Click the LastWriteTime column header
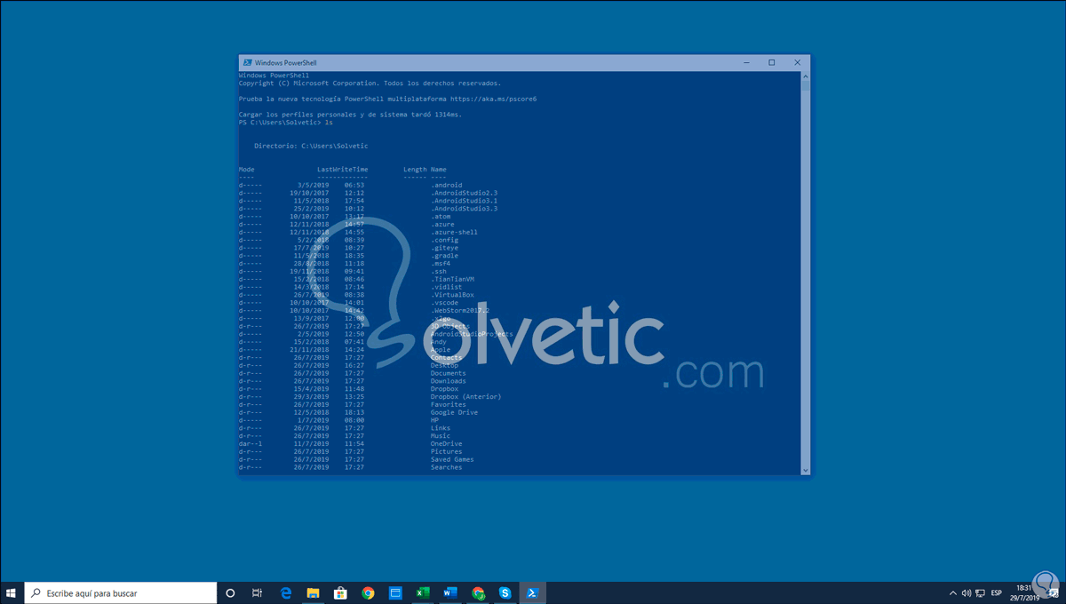Viewport: 1066px width, 604px height. coord(342,169)
